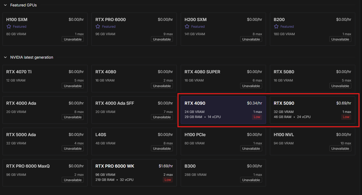Pick the RTX PRO 6000 WK card
Screen dimensions: 362x195
click(134, 173)
